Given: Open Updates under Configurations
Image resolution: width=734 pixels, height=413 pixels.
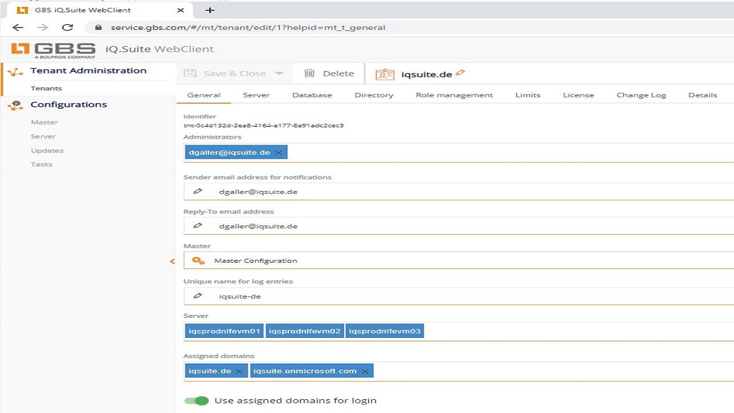Looking at the screenshot, I should pos(47,151).
